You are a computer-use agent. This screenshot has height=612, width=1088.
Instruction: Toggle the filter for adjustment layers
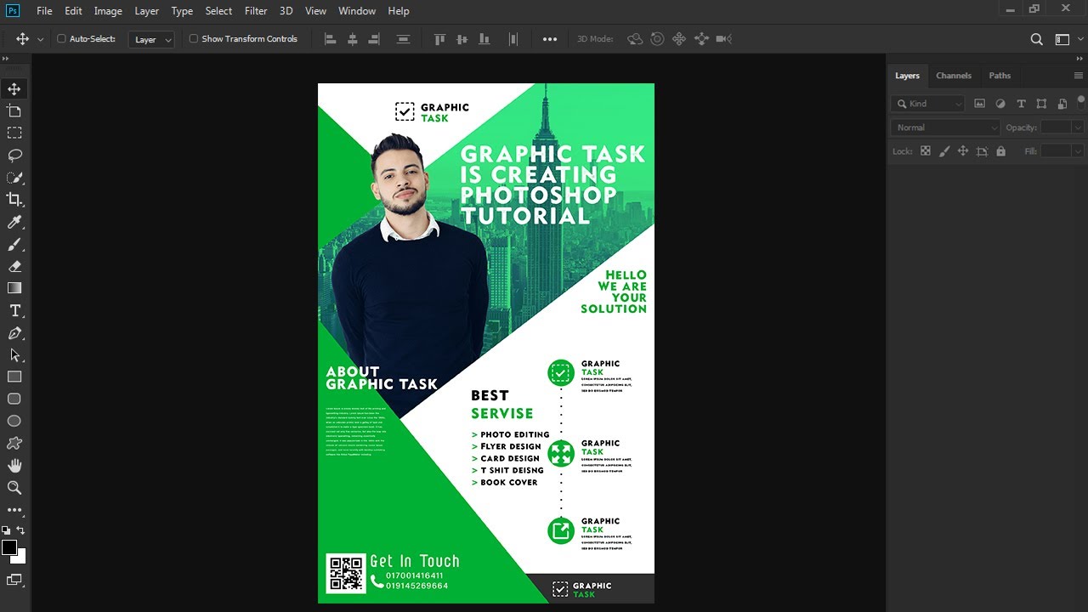tap(1000, 104)
